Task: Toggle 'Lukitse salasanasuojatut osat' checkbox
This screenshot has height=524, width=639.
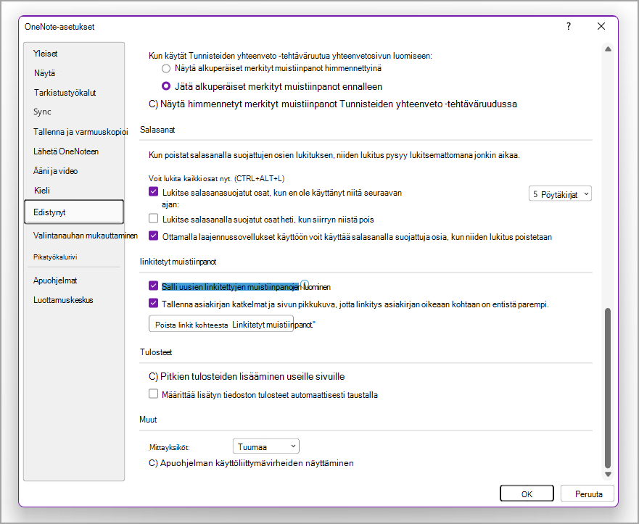Action: point(153,192)
